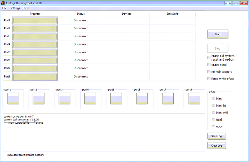Click the Port8 row label
Image resolution: width=249 pixels, height=162 pixels.
click(7, 76)
